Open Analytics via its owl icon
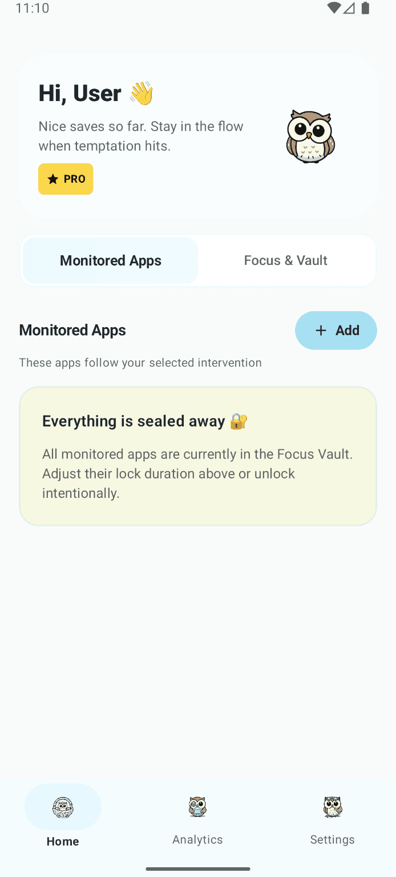This screenshot has height=877, width=396. (197, 807)
